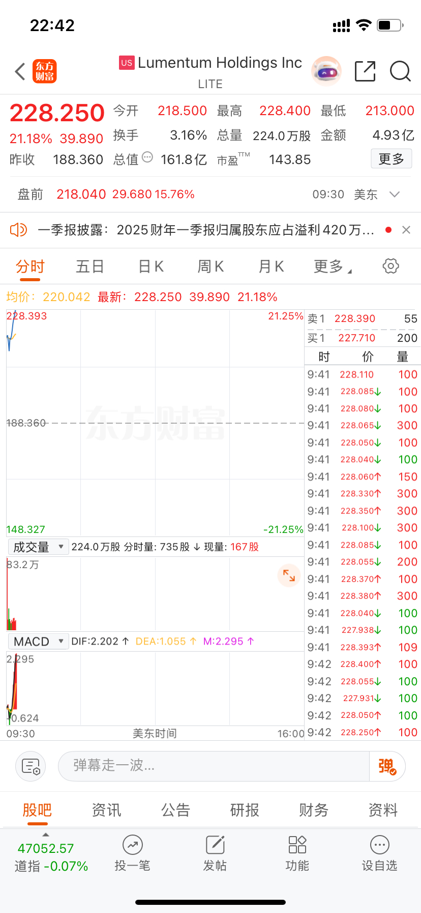This screenshot has width=421, height=913.
Task: Select the 分时 tab
Action: pos(31,266)
